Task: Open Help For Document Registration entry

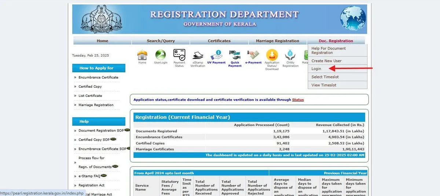Action: [x=329, y=51]
